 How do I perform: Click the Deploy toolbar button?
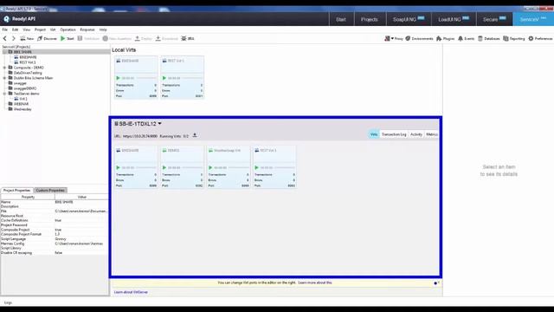(143, 38)
